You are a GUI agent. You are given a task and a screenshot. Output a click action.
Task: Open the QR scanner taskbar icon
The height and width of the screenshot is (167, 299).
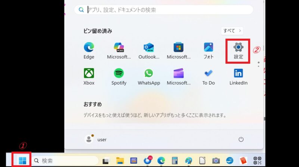click(257, 161)
